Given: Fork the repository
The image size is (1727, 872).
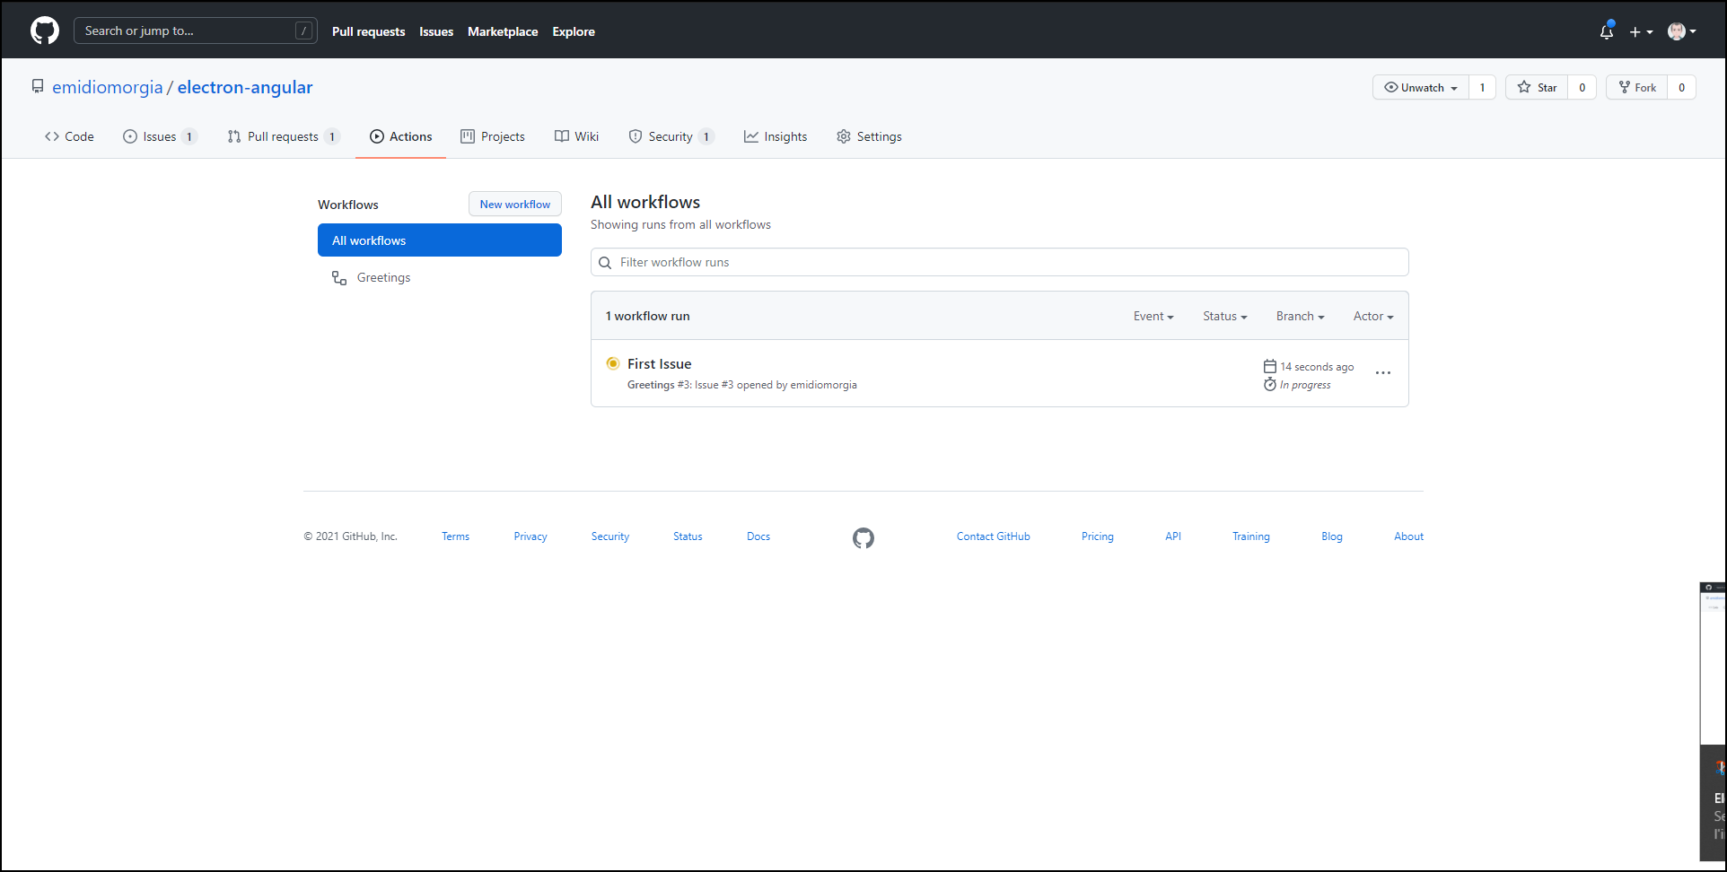Looking at the screenshot, I should (1636, 87).
